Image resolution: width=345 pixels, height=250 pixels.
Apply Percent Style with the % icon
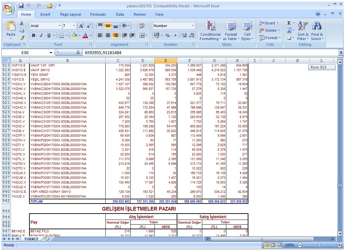168,35
